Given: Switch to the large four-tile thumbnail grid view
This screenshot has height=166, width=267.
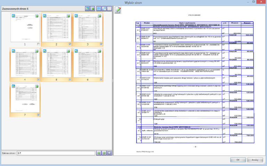Looking at the screenshot, I should point(99,8).
